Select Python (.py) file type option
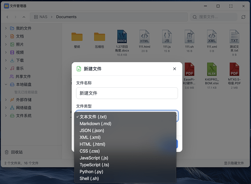The height and width of the screenshot is (184, 251). [91, 171]
